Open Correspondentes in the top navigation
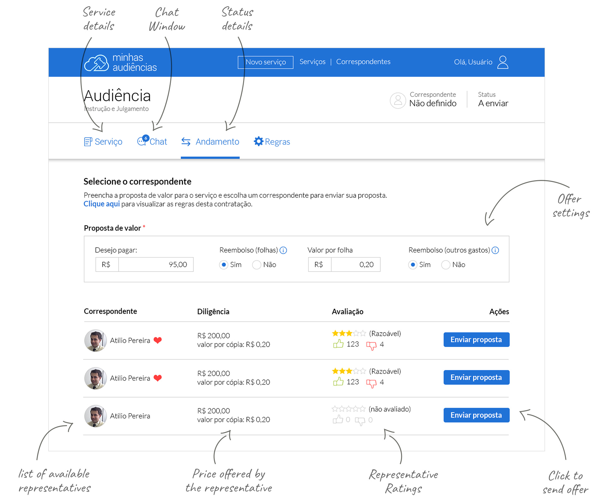593x499 pixels. 363,62
